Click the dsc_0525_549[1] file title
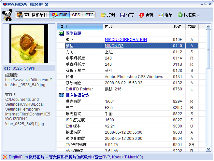This screenshot has height=161, width=214. (x=20, y=68)
